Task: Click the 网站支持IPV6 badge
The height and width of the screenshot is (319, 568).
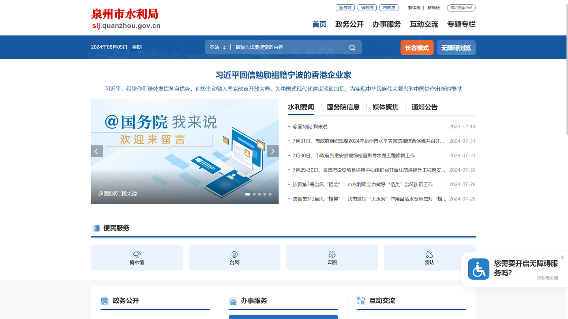Action: pos(461,8)
